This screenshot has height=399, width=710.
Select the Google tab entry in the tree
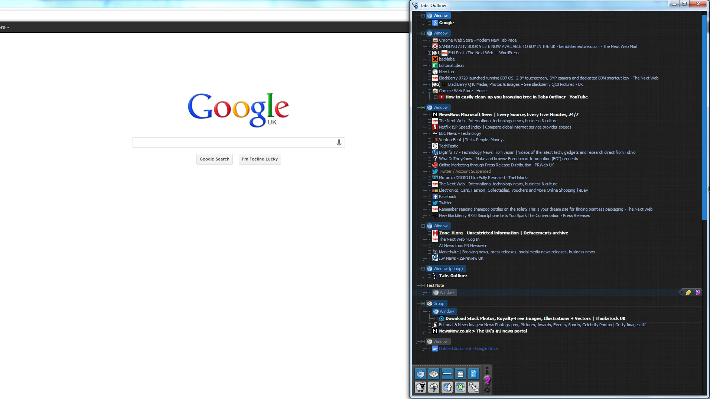click(x=446, y=23)
